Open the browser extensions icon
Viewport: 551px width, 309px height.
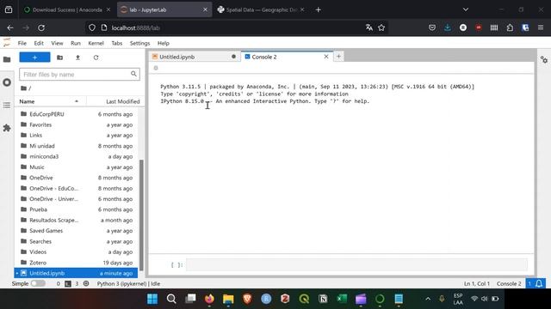click(510, 27)
